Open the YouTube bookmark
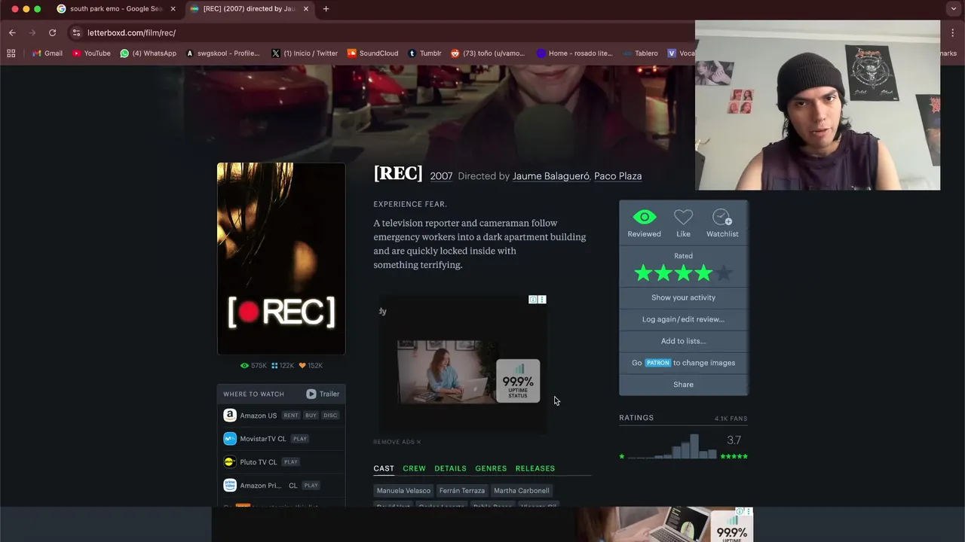 click(91, 53)
